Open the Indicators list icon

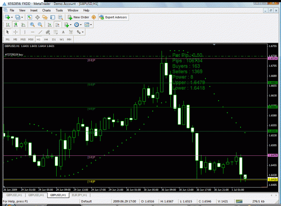tap(67, 25)
